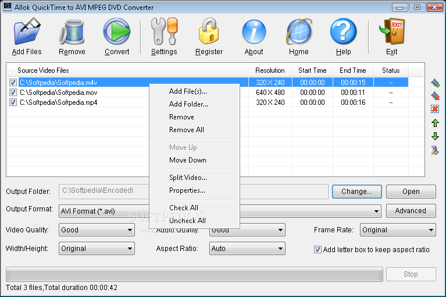Click the remove file side icon with red x
The height and width of the screenshot is (297, 446).
(x=435, y=96)
